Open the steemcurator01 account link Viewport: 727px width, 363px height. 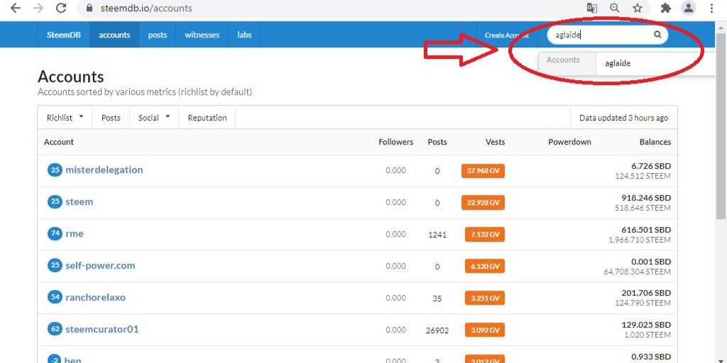pyautogui.click(x=102, y=329)
